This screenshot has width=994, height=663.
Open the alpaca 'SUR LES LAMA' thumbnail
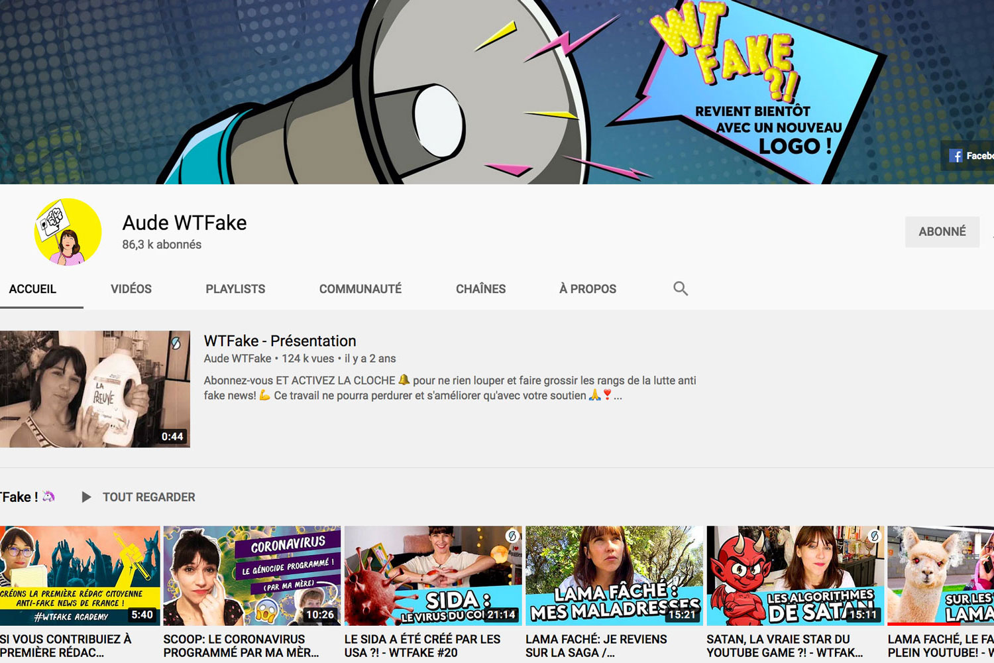point(941,576)
